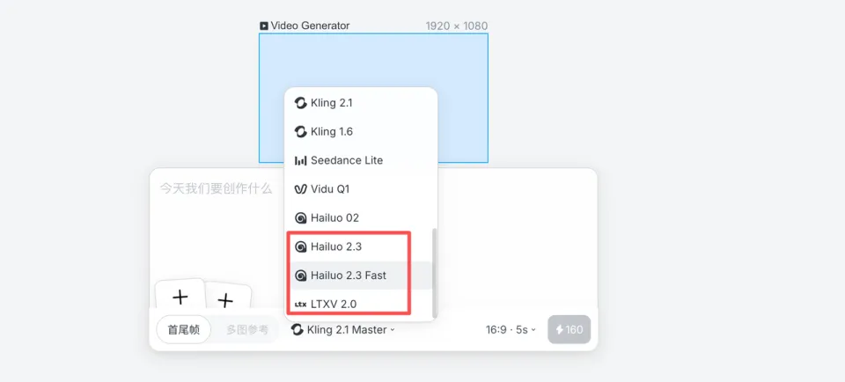Click the Kling 1.6 logo icon
This screenshot has height=382, width=845.
coord(301,131)
